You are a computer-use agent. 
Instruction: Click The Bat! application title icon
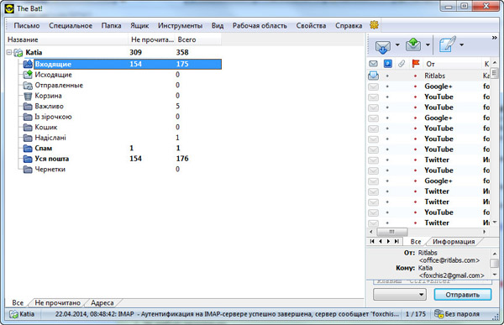coord(9,8)
